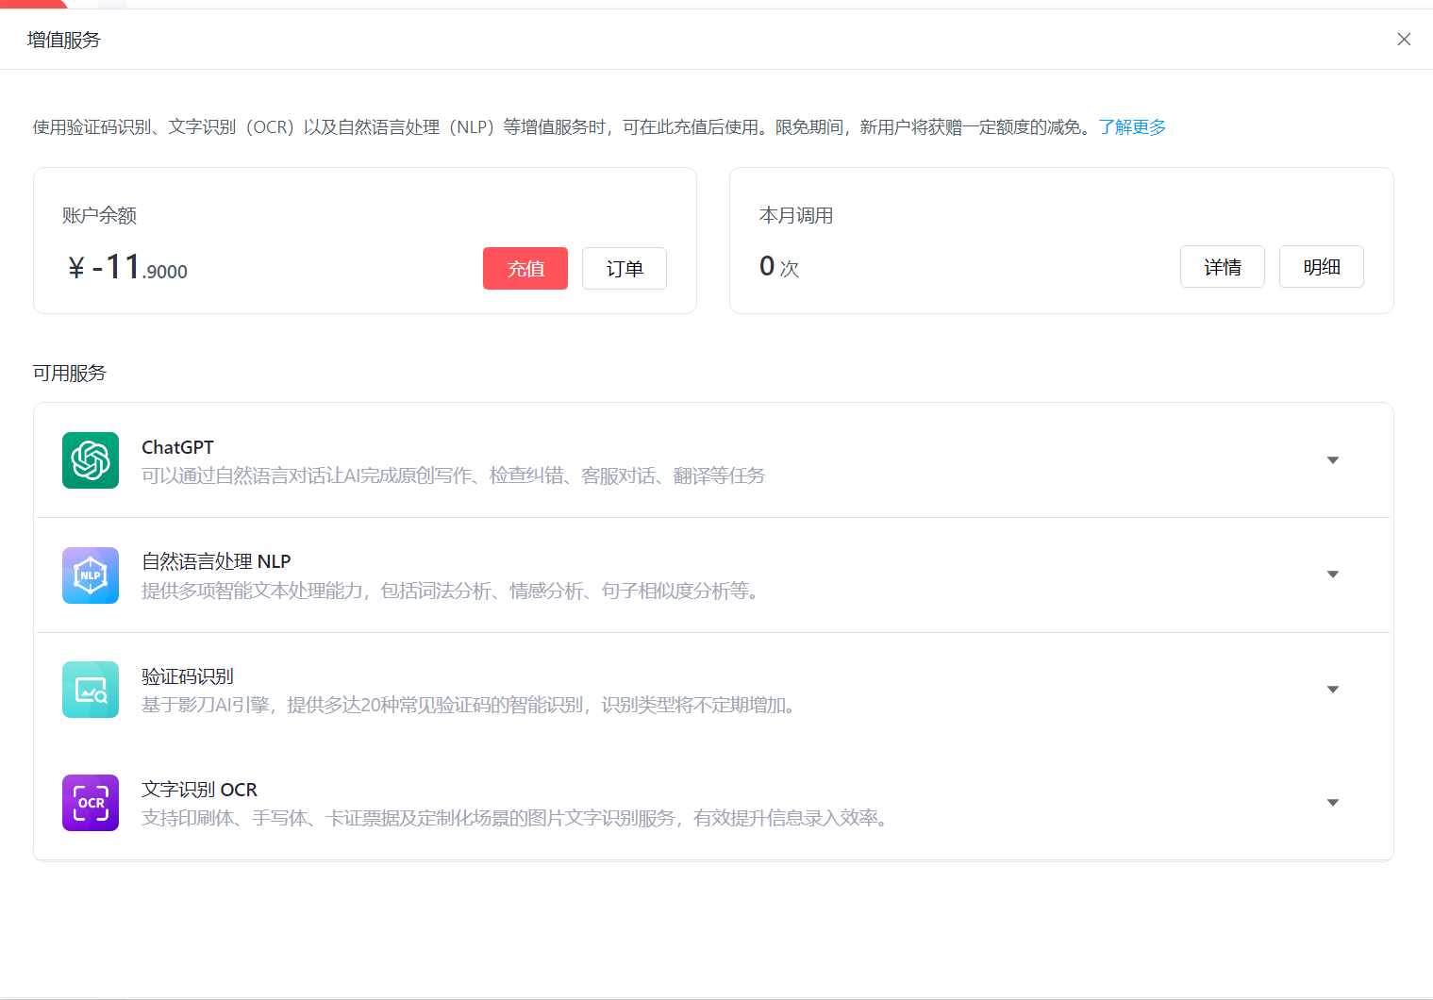The width and height of the screenshot is (1433, 1000).
Task: Close the 增值服务 dialog
Action: click(1404, 39)
